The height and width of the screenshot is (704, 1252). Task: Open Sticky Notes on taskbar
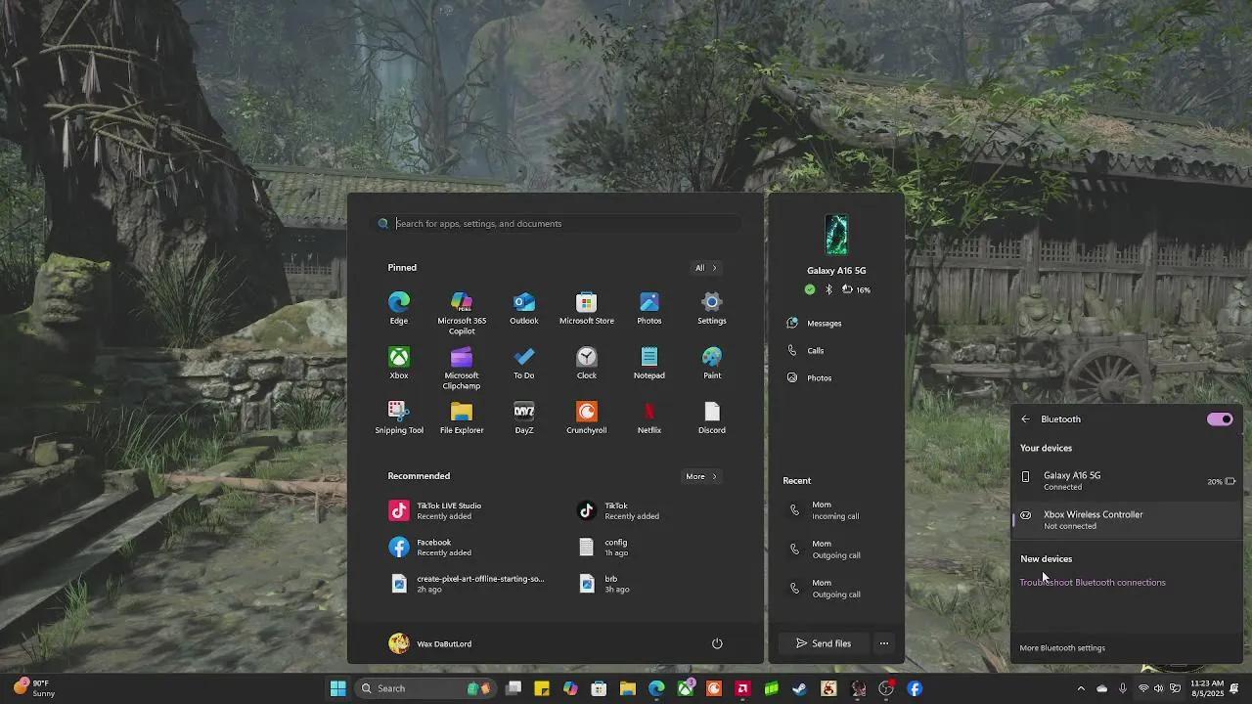542,688
